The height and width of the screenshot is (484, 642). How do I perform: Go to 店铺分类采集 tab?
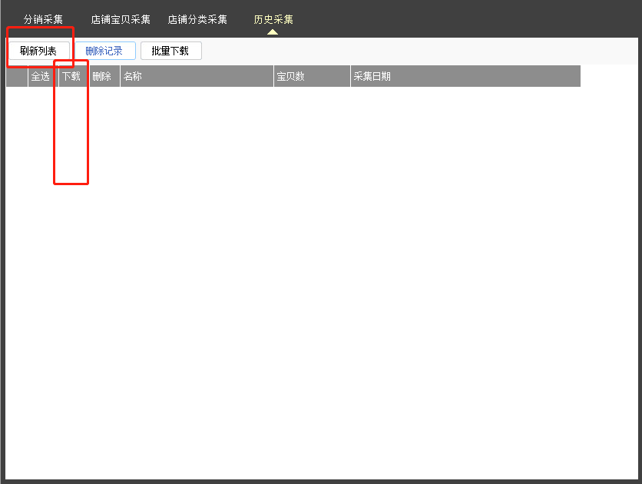[197, 19]
